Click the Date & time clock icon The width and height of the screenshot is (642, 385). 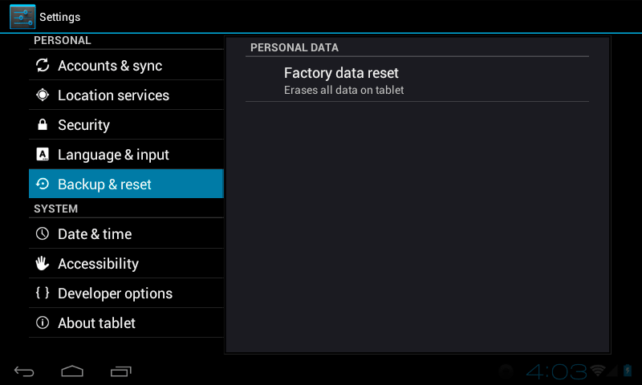(x=43, y=234)
